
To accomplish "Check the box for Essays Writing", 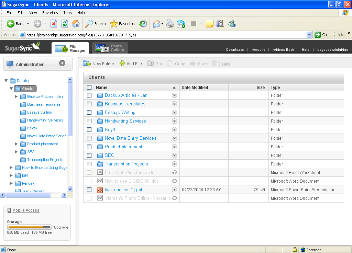I will pos(89,113).
